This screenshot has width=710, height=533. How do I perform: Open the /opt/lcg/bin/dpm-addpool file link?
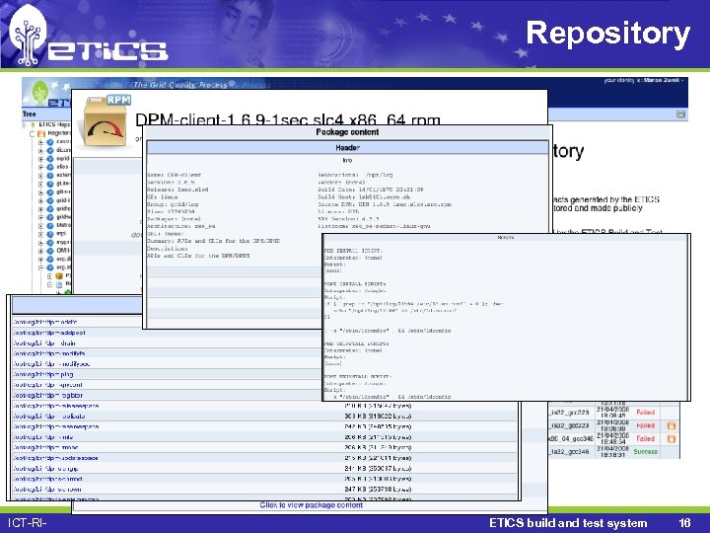click(49, 333)
